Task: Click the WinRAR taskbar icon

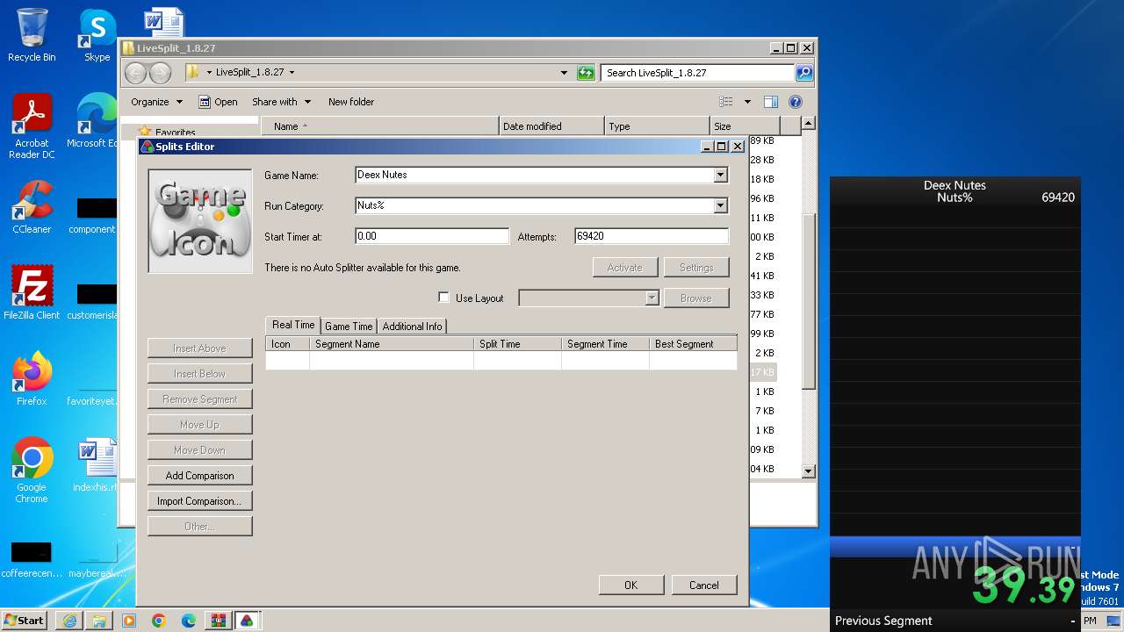Action: pos(218,621)
